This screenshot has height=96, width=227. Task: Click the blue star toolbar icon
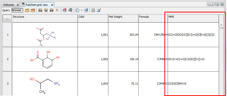78,10
